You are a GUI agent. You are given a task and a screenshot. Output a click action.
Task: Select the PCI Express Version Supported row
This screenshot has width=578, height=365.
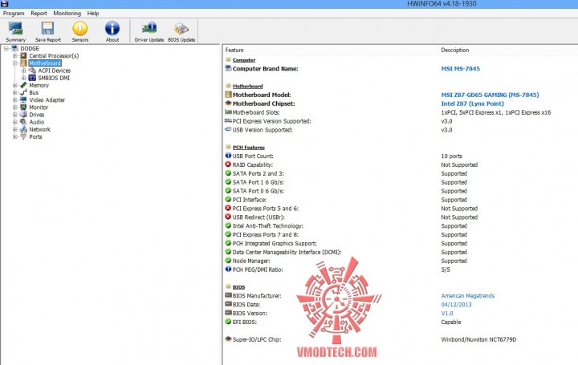coord(401,121)
